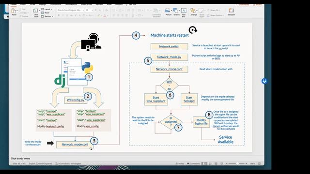The width and height of the screenshot is (310, 174).
Task: Select the Python logo image on slide
Action: (87, 68)
